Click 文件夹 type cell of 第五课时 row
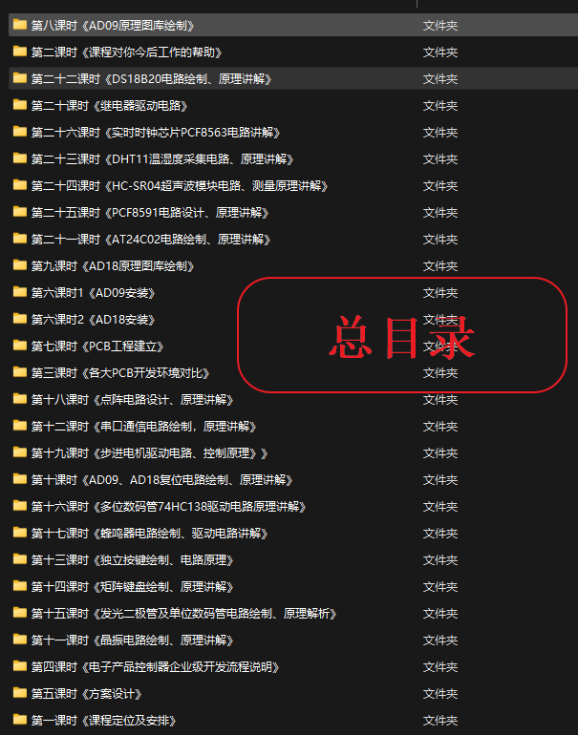The width and height of the screenshot is (578, 735). (440, 693)
